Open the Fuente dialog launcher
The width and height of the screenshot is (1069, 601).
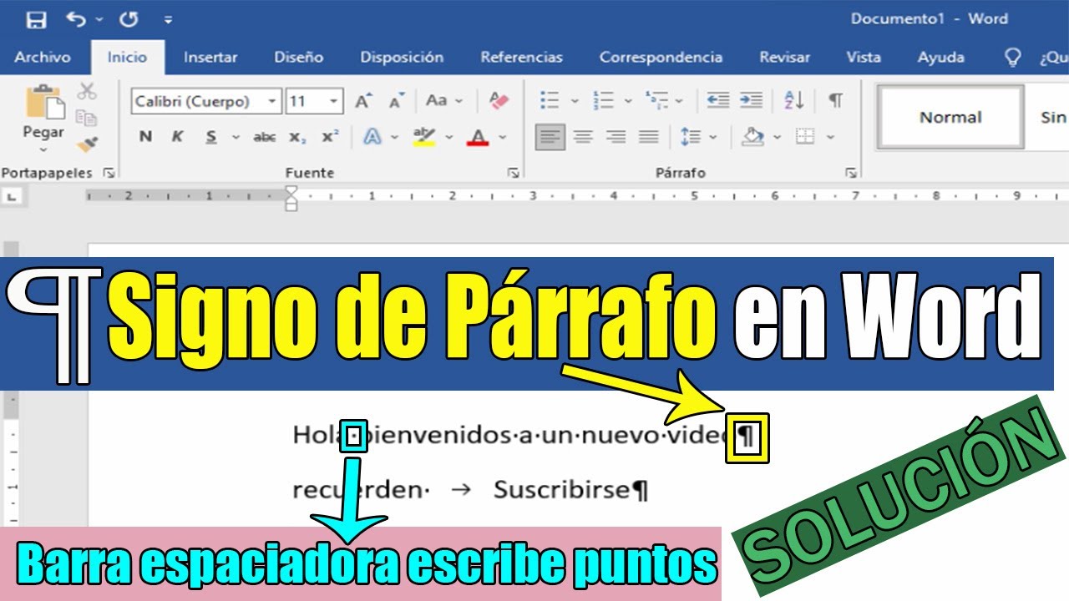[x=512, y=173]
